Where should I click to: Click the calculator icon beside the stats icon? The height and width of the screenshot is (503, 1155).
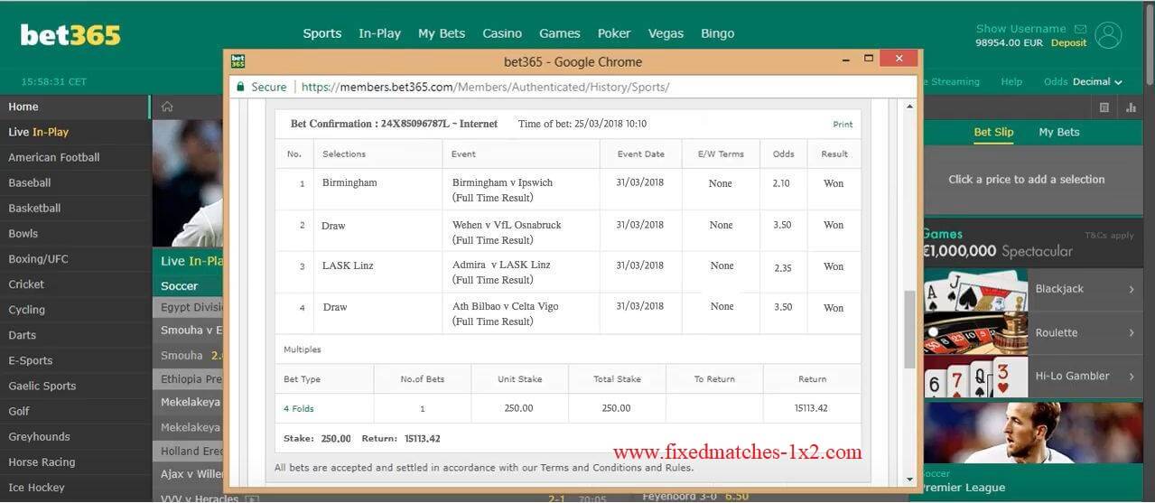1104,107
